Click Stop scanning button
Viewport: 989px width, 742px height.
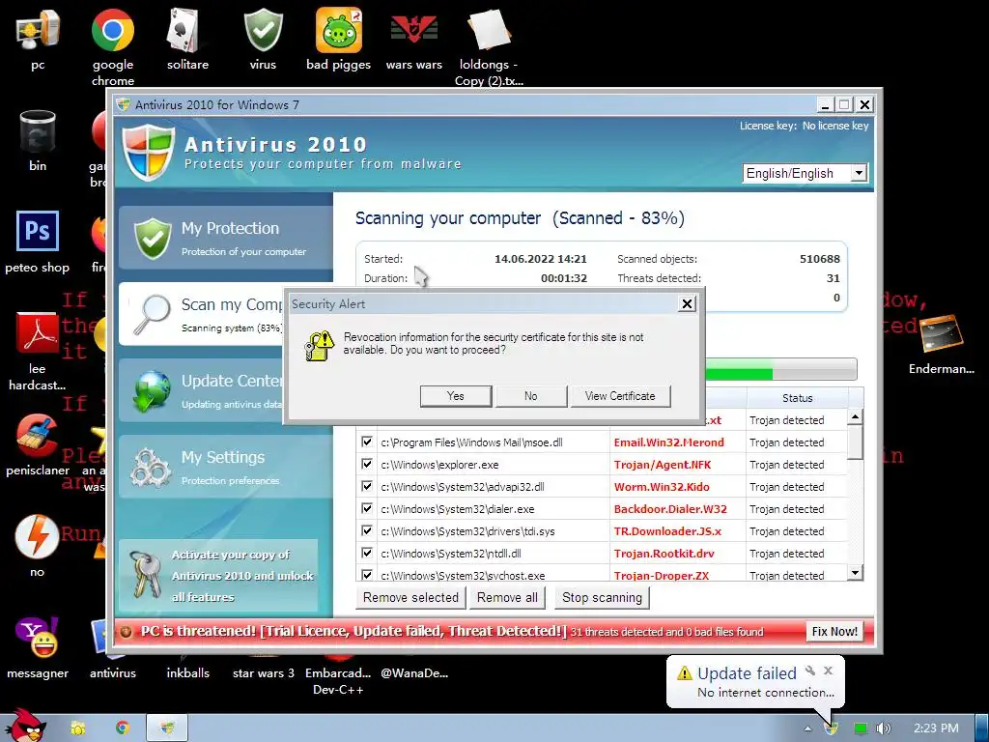tap(602, 597)
